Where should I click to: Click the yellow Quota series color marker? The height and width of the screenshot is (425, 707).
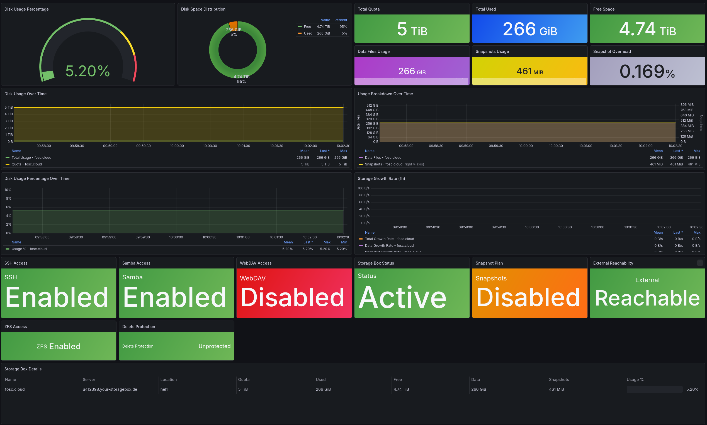[7, 164]
